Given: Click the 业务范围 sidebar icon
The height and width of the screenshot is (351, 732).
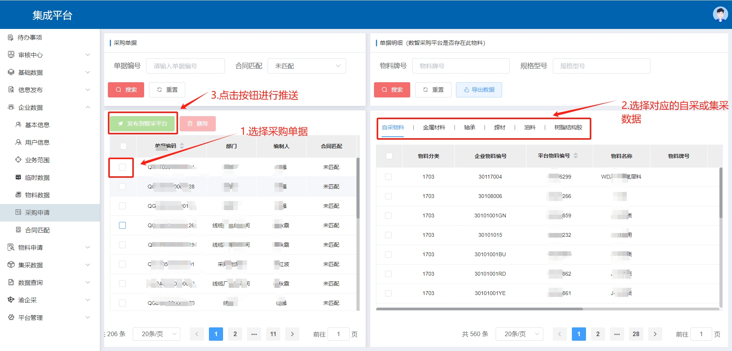Looking at the screenshot, I should click(x=18, y=160).
